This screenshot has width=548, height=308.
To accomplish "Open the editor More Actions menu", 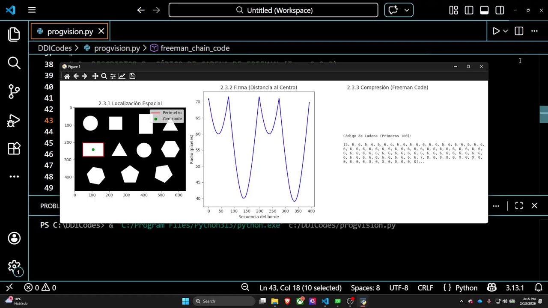I will pyautogui.click(x=534, y=31).
